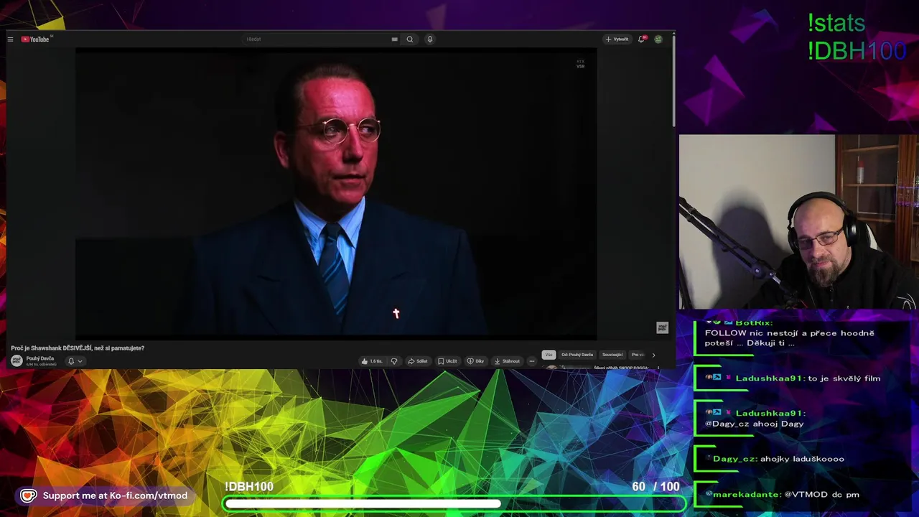Open the Pouhý Davča channel name link
Screen dimensions: 919x517
click(x=40, y=358)
